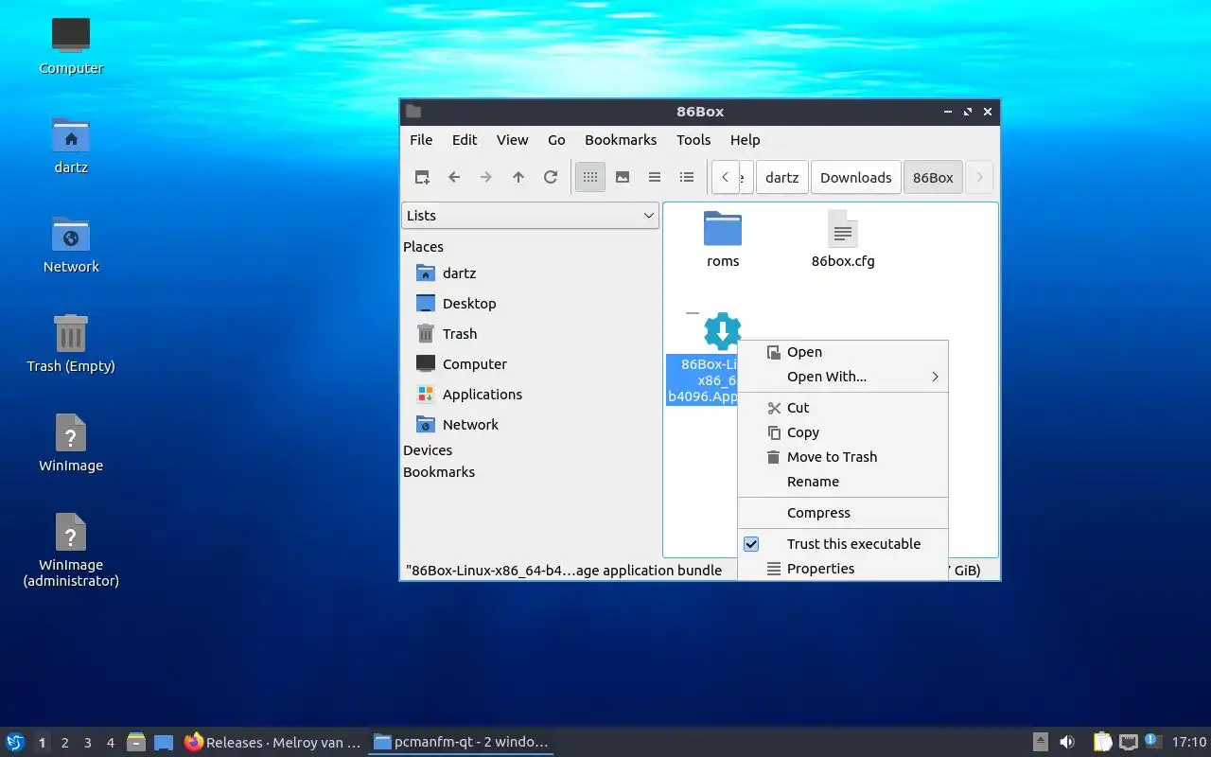Open Properties from the context menu
The height and width of the screenshot is (757, 1211).
click(843, 569)
